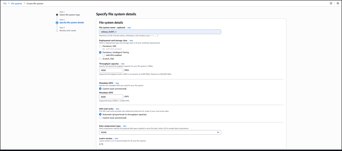Open Info next to File system name
342x151 pixels.
tap(129, 28)
